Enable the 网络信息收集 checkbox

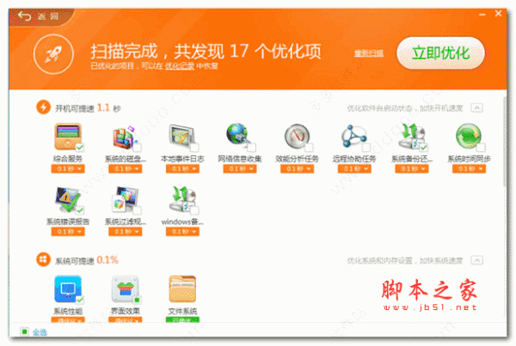coord(252,148)
